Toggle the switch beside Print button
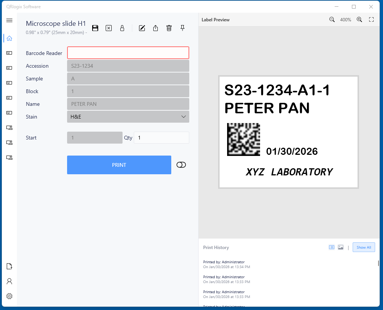The height and width of the screenshot is (310, 383). click(x=181, y=165)
